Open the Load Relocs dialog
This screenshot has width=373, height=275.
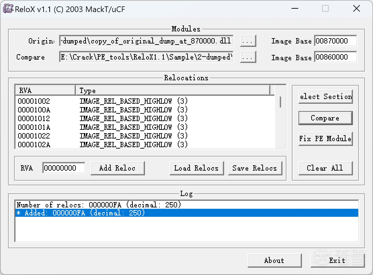(x=196, y=168)
